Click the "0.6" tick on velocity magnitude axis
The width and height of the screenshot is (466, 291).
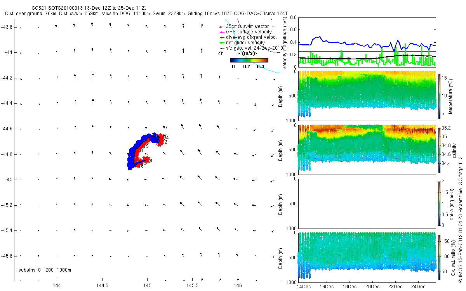click(x=294, y=30)
